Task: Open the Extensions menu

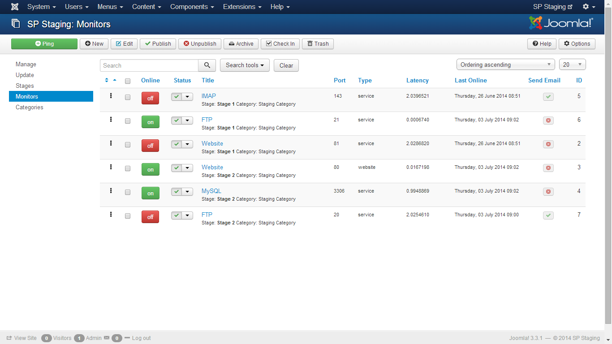Action: [242, 7]
